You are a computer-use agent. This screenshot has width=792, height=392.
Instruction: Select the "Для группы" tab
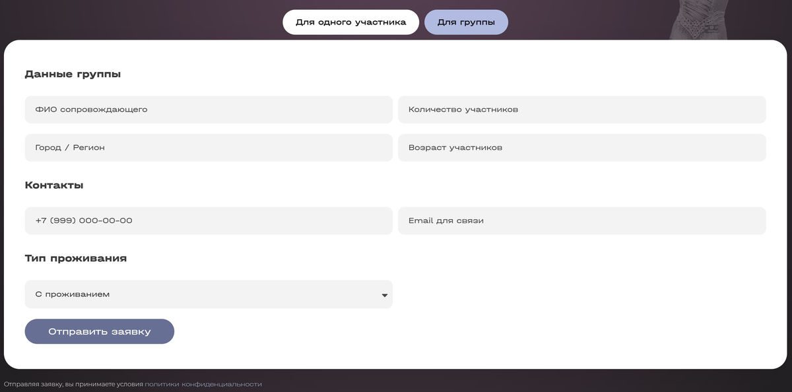point(466,22)
